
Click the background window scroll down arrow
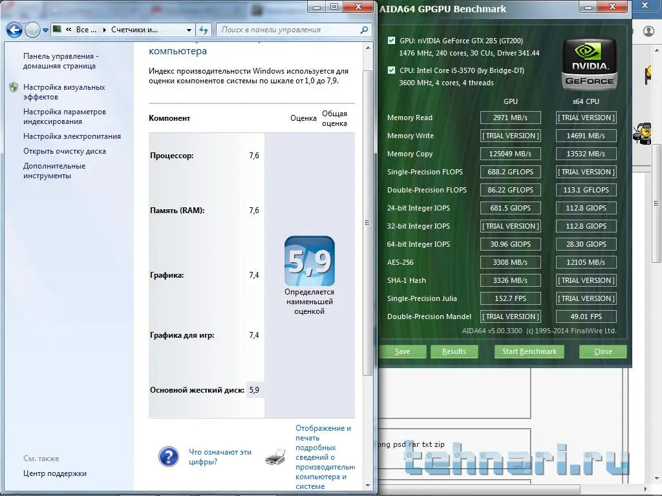pos(657,479)
